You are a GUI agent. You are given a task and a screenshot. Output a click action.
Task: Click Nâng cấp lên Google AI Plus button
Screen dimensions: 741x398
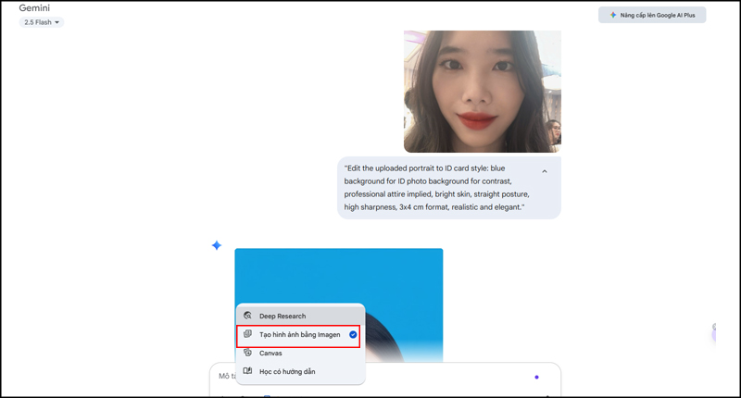click(652, 15)
